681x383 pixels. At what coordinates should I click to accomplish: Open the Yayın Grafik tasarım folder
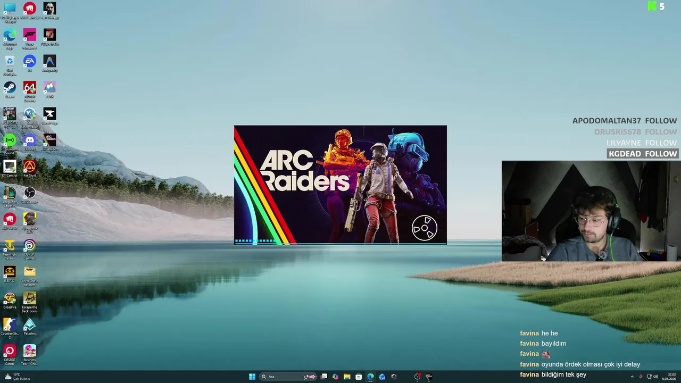point(30,276)
